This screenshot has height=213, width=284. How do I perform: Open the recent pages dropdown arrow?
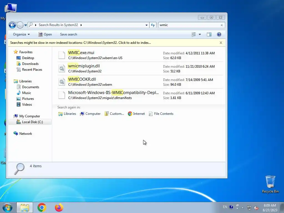pos(26,25)
